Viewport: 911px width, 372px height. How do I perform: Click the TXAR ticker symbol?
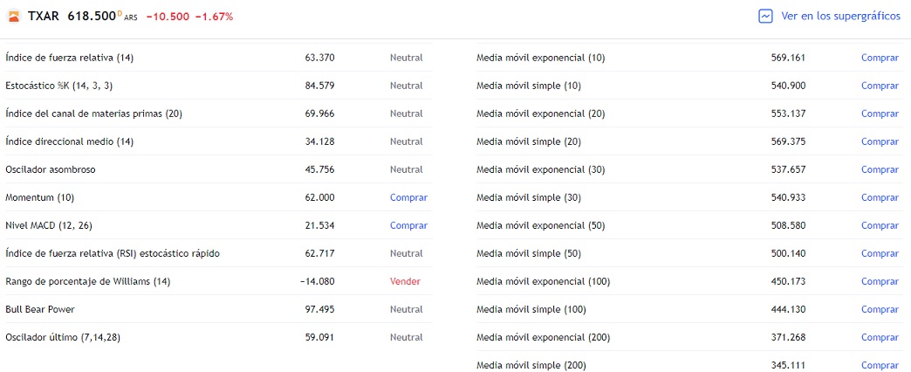point(44,17)
